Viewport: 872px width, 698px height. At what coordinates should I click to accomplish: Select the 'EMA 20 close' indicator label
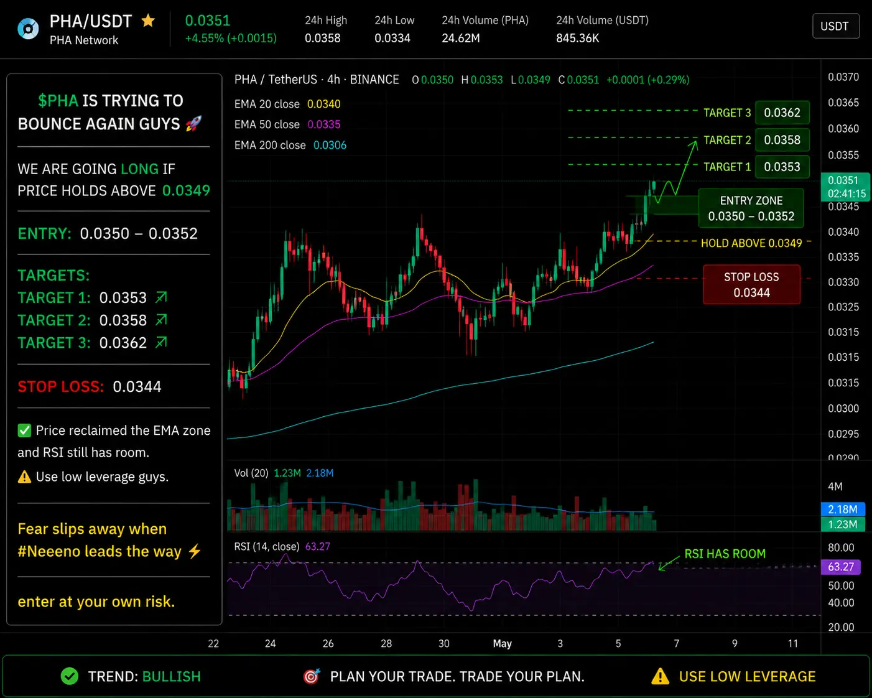[x=267, y=104]
